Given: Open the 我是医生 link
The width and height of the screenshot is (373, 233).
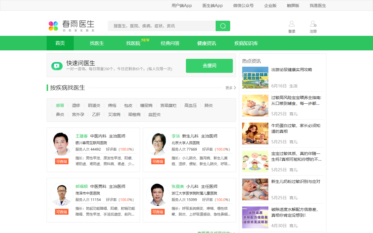Looking at the screenshot, I should 318,6.
